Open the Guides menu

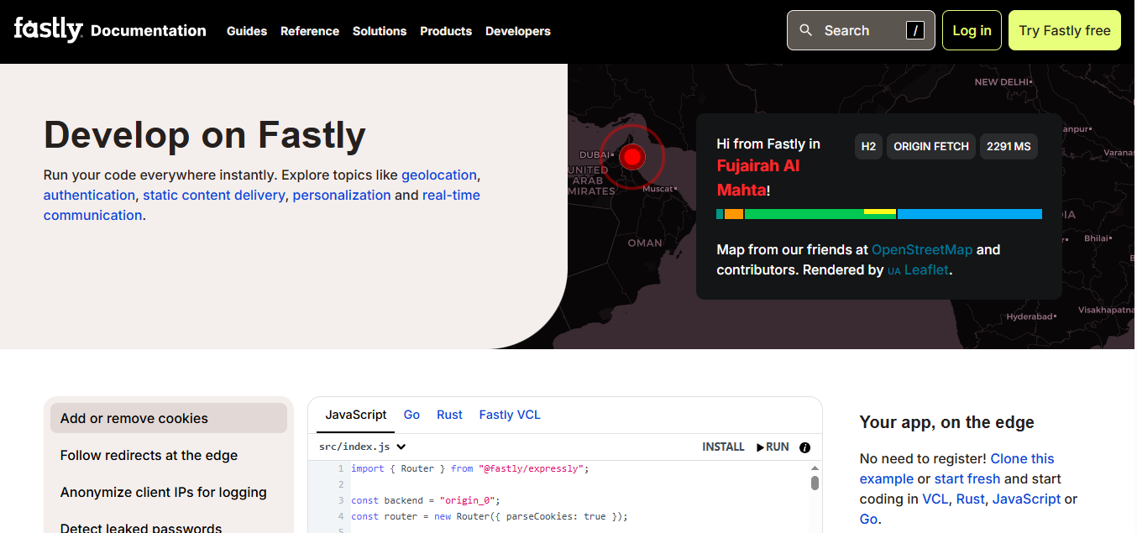pos(247,31)
